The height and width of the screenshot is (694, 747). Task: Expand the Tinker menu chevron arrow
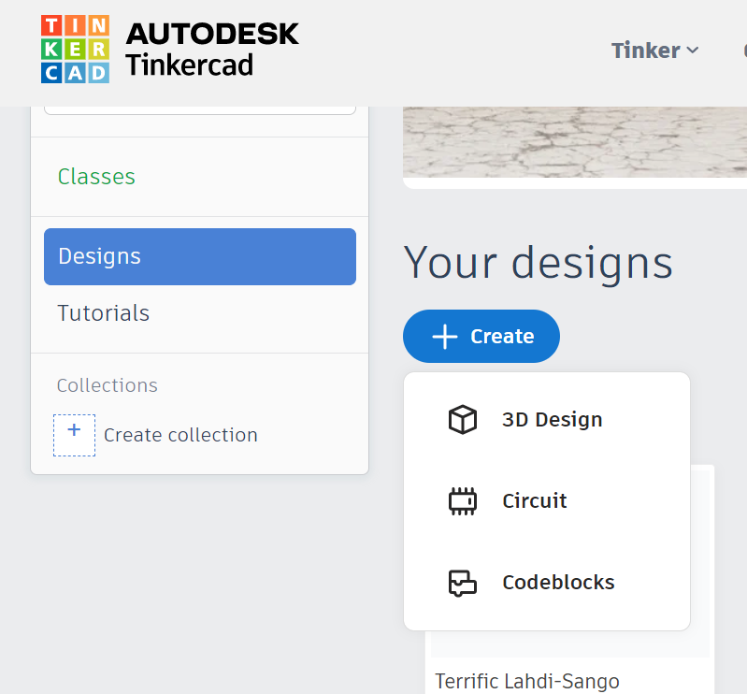[693, 51]
